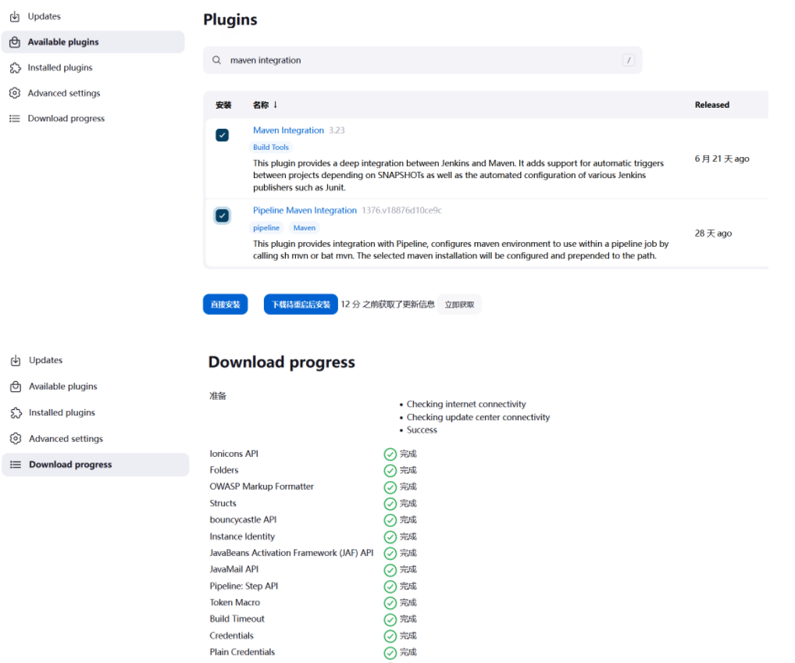This screenshot has width=795, height=663.
Task: Click the green check icon for OWASP Markup Formatter
Action: point(390,487)
